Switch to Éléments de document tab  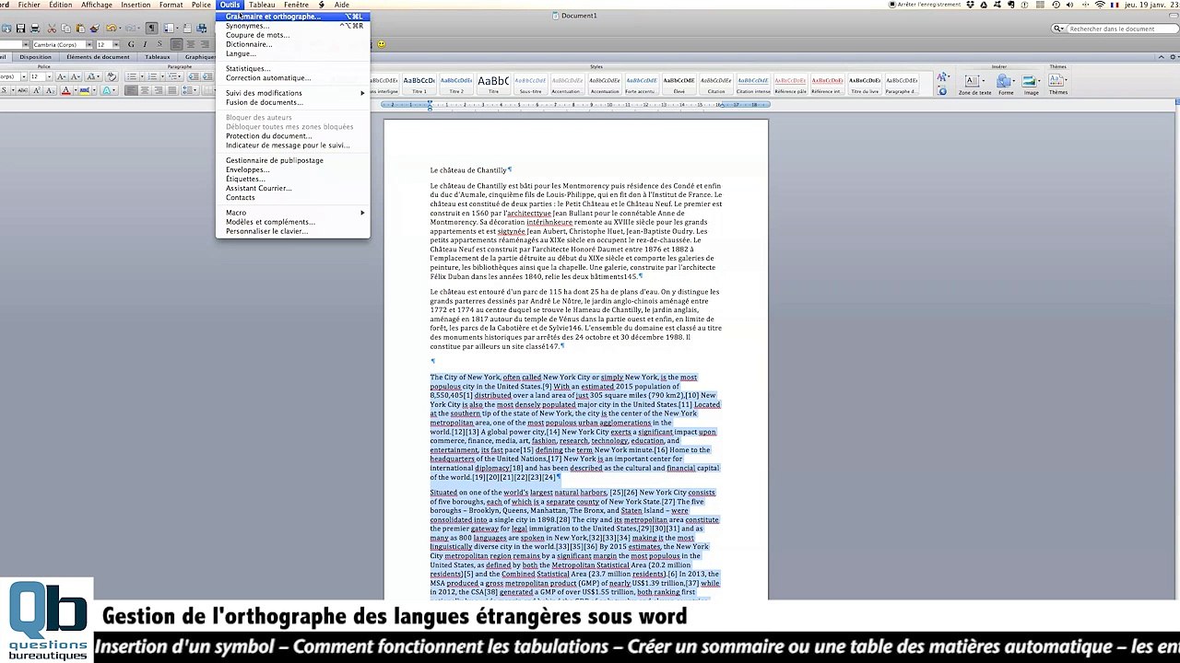click(x=98, y=57)
